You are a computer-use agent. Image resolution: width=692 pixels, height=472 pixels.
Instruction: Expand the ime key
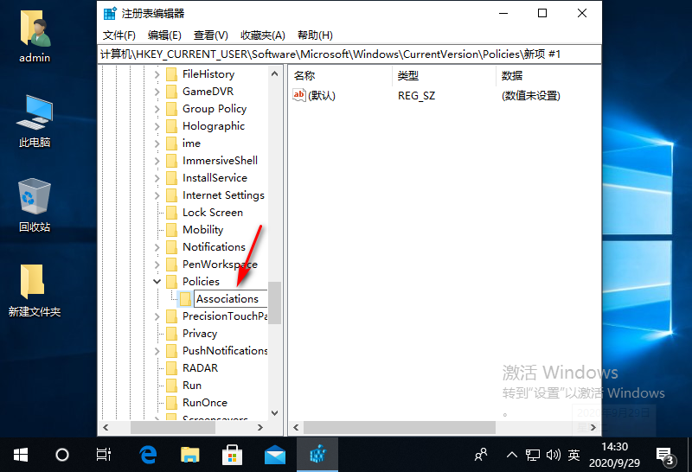click(157, 144)
